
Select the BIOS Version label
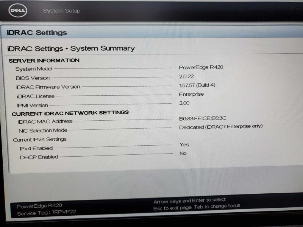point(33,78)
